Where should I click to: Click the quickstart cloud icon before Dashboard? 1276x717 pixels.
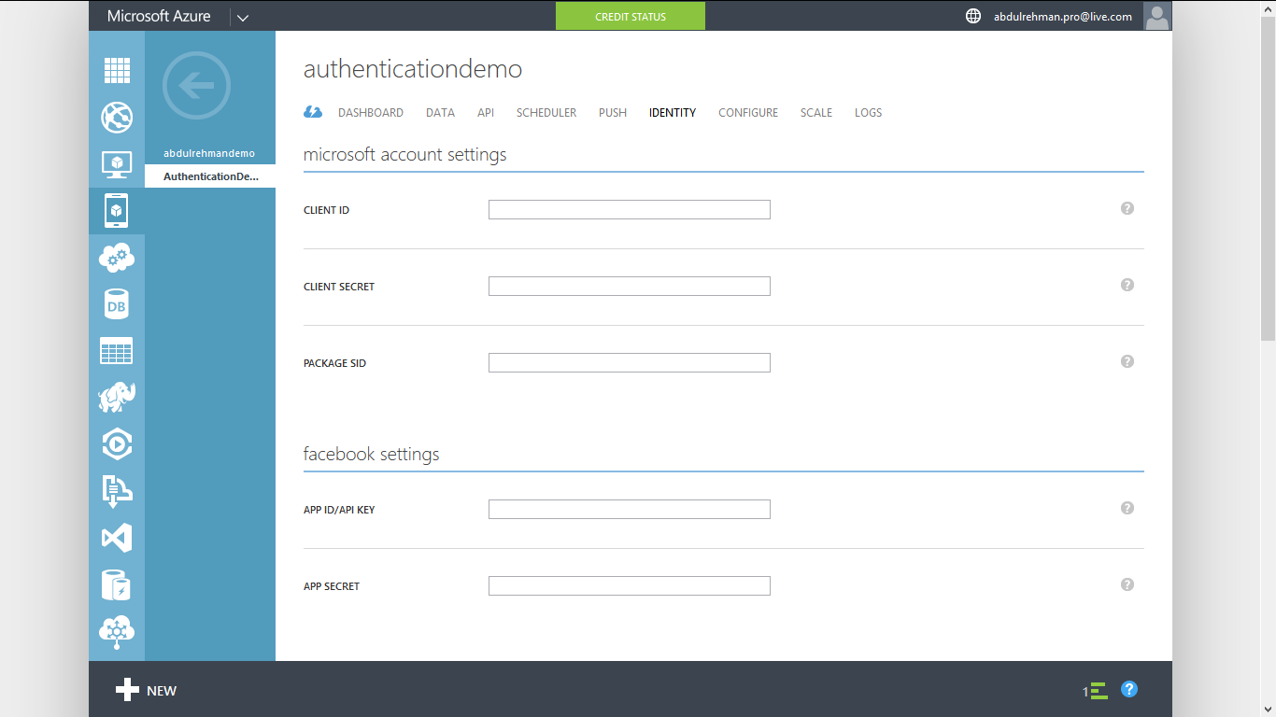click(x=313, y=112)
